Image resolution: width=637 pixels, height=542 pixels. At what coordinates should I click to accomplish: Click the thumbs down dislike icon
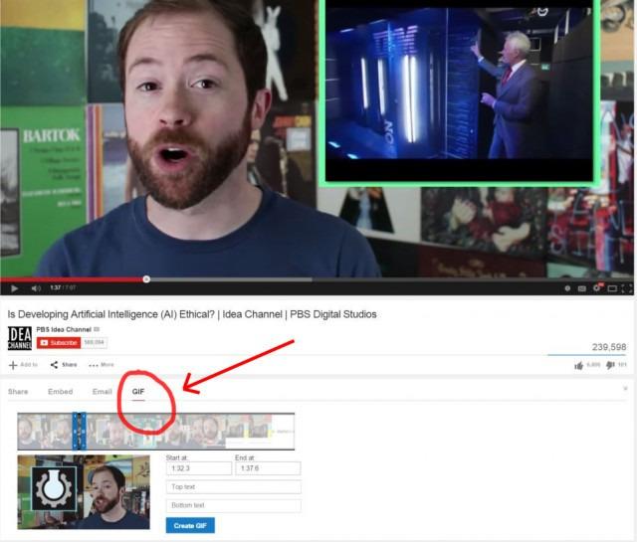[x=610, y=365]
